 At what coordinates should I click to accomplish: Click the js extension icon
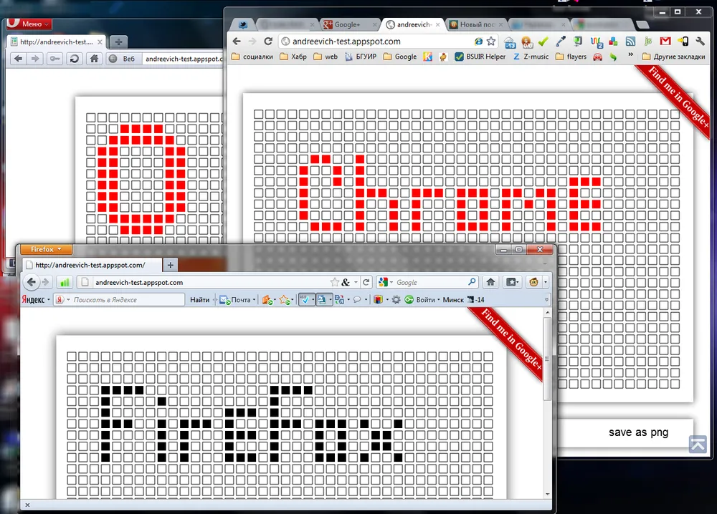coord(648,42)
